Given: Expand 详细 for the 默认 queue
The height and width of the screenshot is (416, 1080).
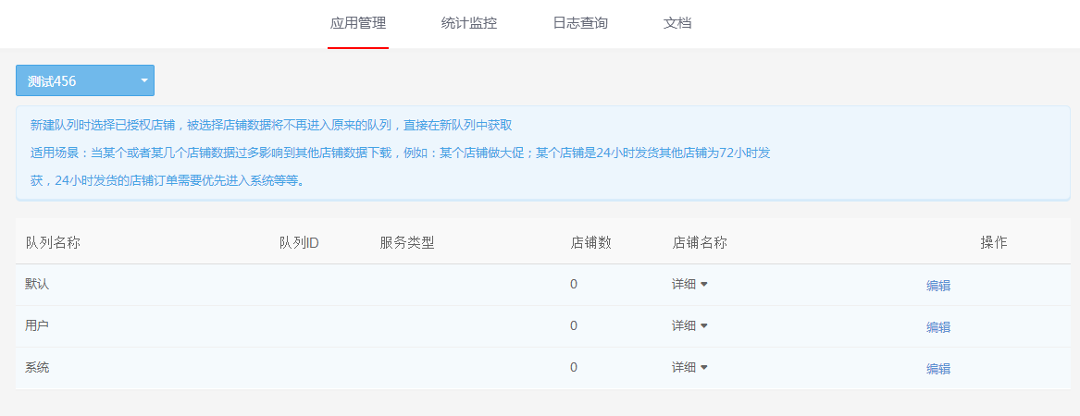Looking at the screenshot, I should [689, 285].
